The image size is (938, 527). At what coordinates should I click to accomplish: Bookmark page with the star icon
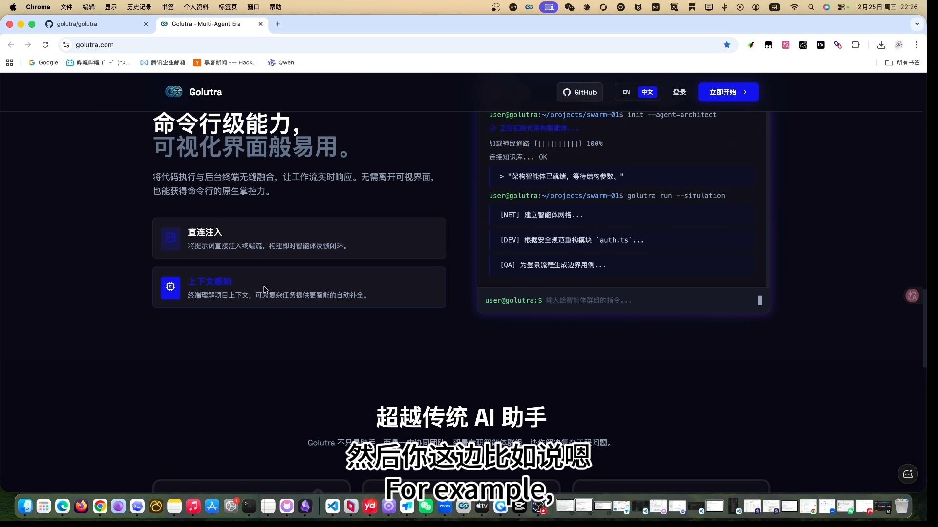(x=726, y=45)
